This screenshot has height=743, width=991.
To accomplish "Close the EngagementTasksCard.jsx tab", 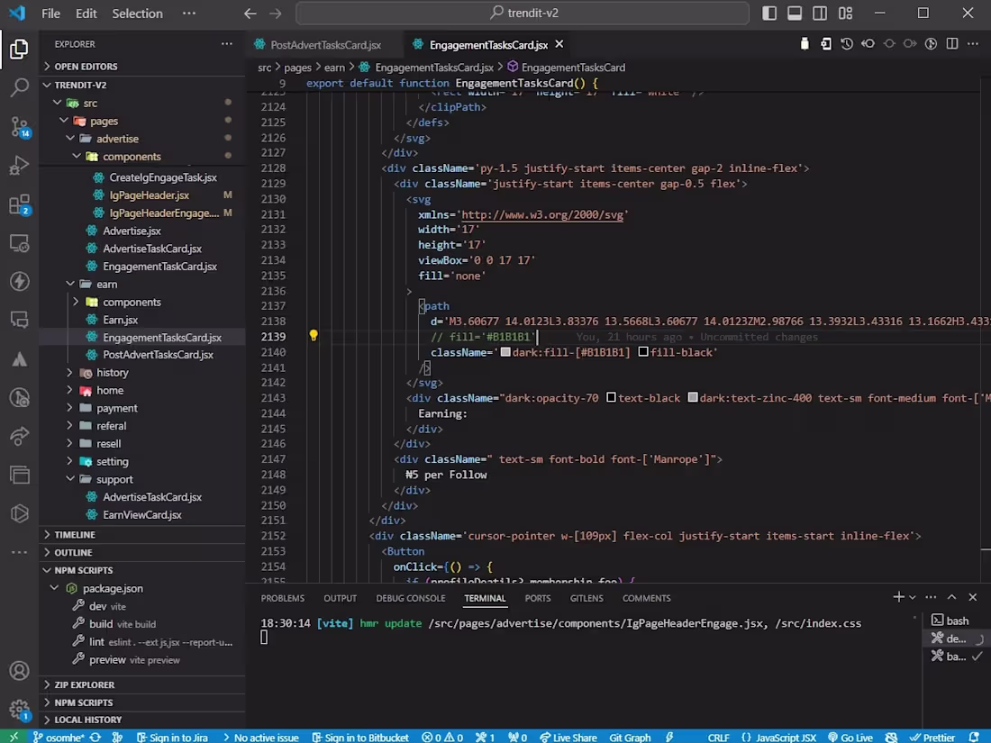I will click(x=559, y=44).
